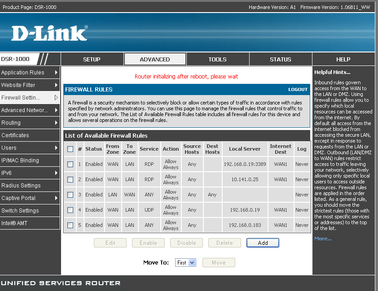Expand the Advanced Network submenu arrow
This screenshot has height=291, width=378.
(56, 110)
